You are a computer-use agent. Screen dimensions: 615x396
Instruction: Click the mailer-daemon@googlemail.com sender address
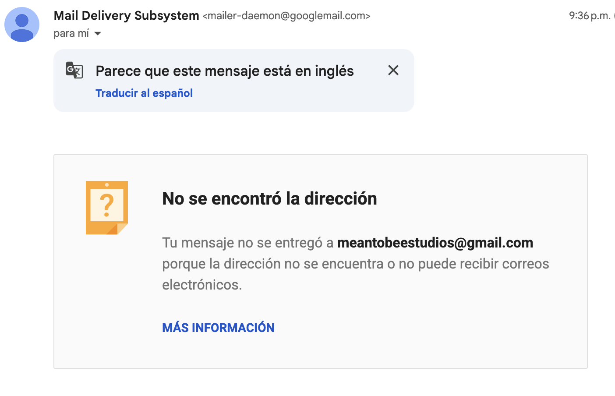pos(286,16)
